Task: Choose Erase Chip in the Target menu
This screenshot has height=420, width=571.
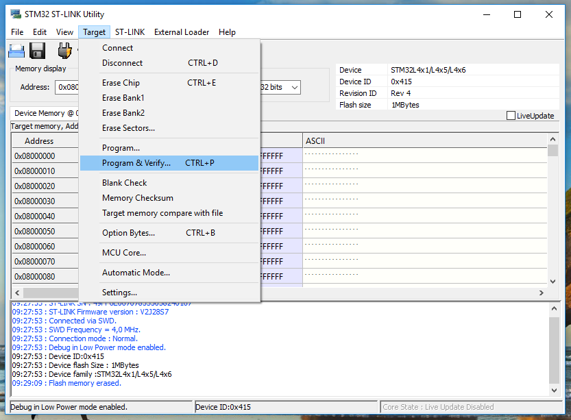Action: pos(121,83)
